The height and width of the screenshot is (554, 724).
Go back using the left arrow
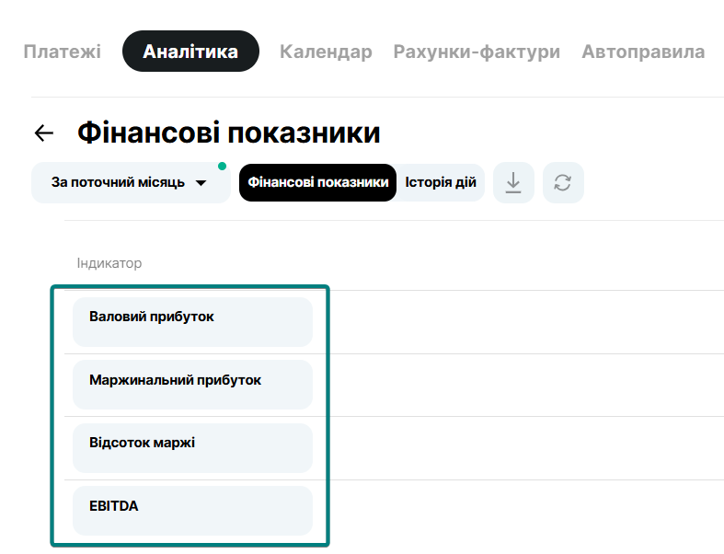43,133
